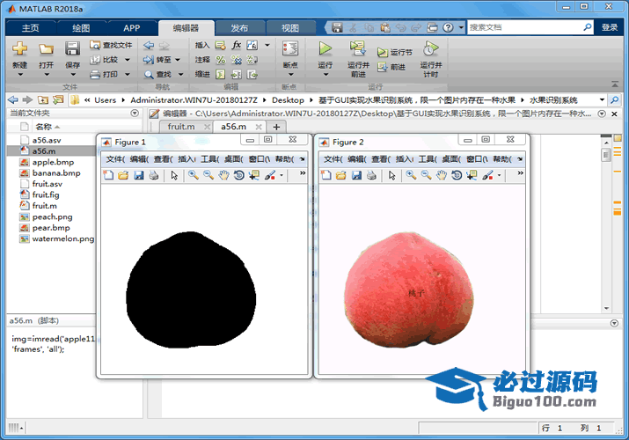Screen dimensions: 629x440
Task: Click Print icon in Figure 1 toolbar
Action: (154, 175)
